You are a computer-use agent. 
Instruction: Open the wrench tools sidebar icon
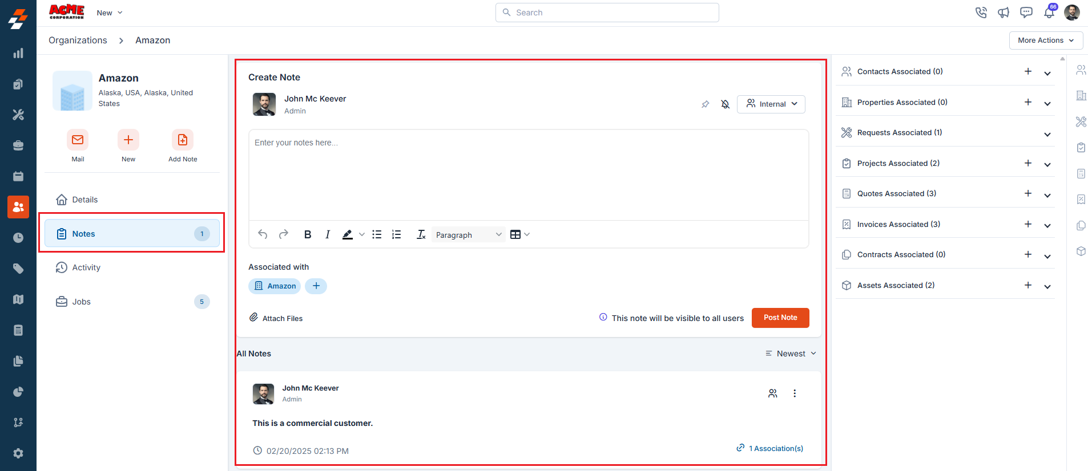pyautogui.click(x=18, y=115)
